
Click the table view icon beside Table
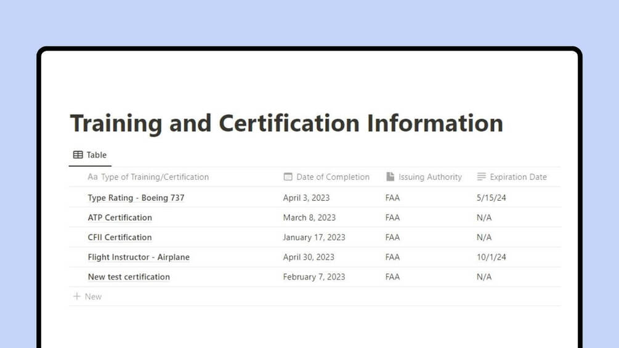click(x=78, y=155)
